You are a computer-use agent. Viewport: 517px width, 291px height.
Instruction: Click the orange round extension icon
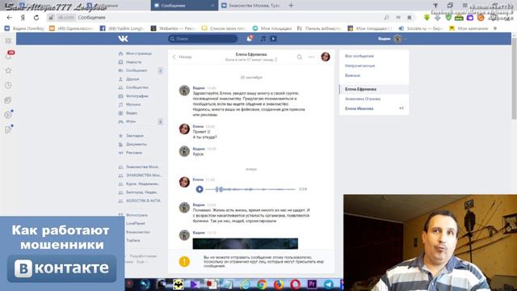click(x=481, y=18)
